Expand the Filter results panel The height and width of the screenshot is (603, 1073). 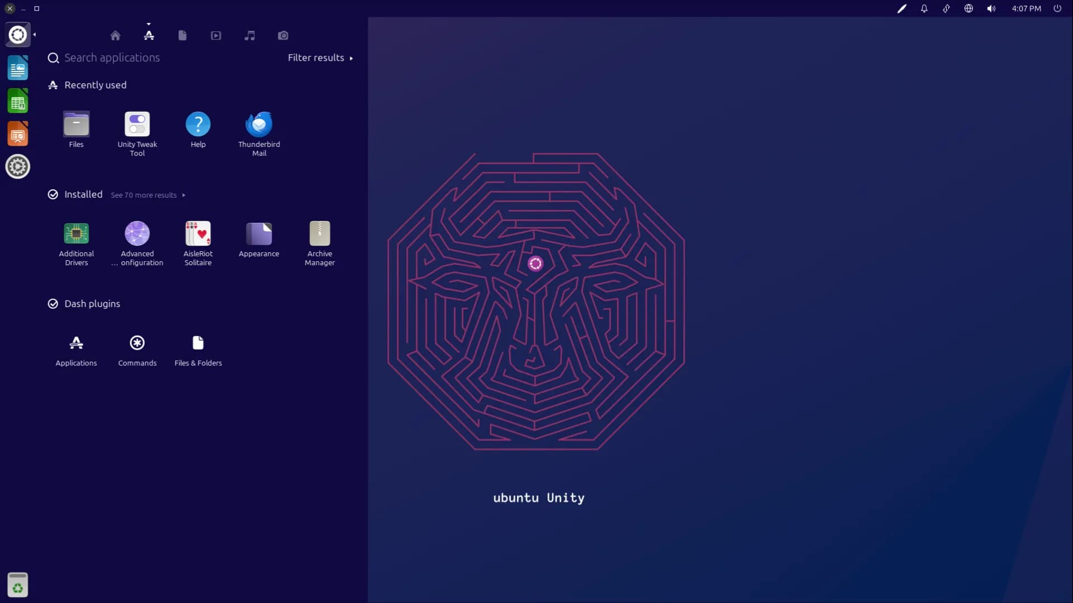320,58
